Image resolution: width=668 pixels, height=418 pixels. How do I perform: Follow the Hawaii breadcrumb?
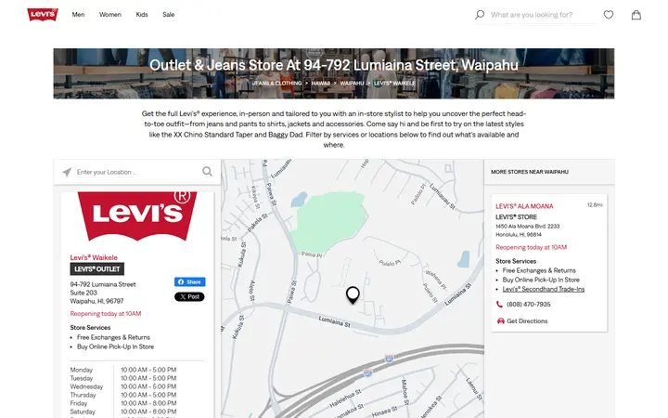pyautogui.click(x=320, y=84)
